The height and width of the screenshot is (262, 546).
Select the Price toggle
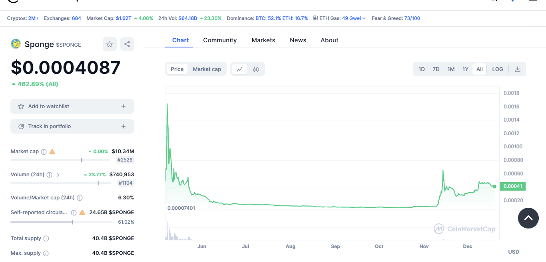pyautogui.click(x=177, y=69)
